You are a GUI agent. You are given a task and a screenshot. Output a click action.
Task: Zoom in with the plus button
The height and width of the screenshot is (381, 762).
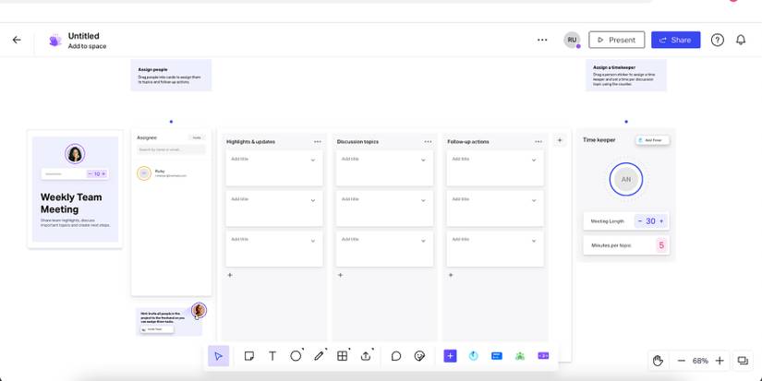720,361
